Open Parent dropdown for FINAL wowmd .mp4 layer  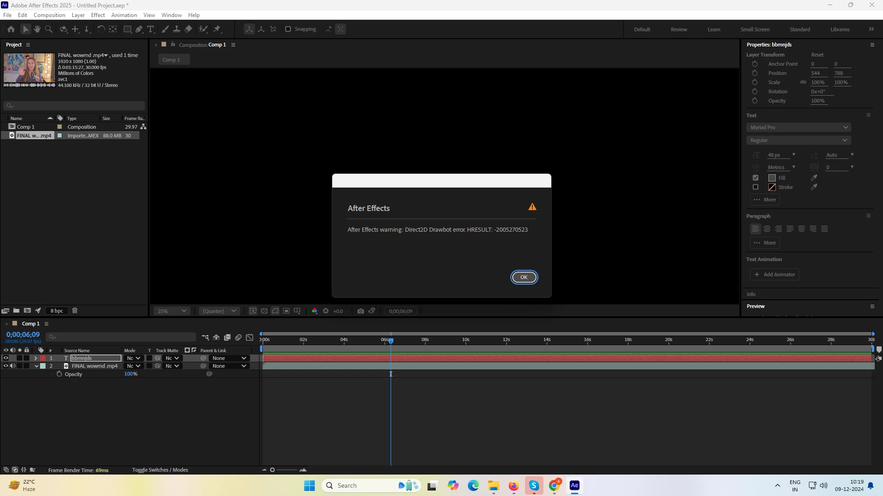[x=229, y=366]
